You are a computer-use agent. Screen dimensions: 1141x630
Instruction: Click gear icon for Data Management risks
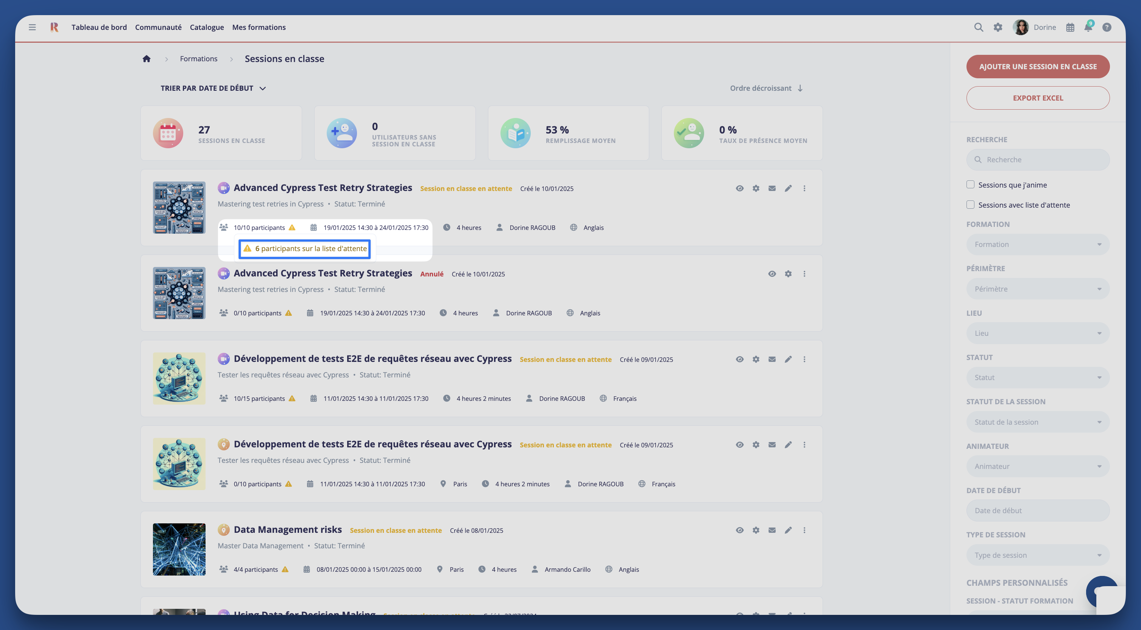(x=756, y=530)
